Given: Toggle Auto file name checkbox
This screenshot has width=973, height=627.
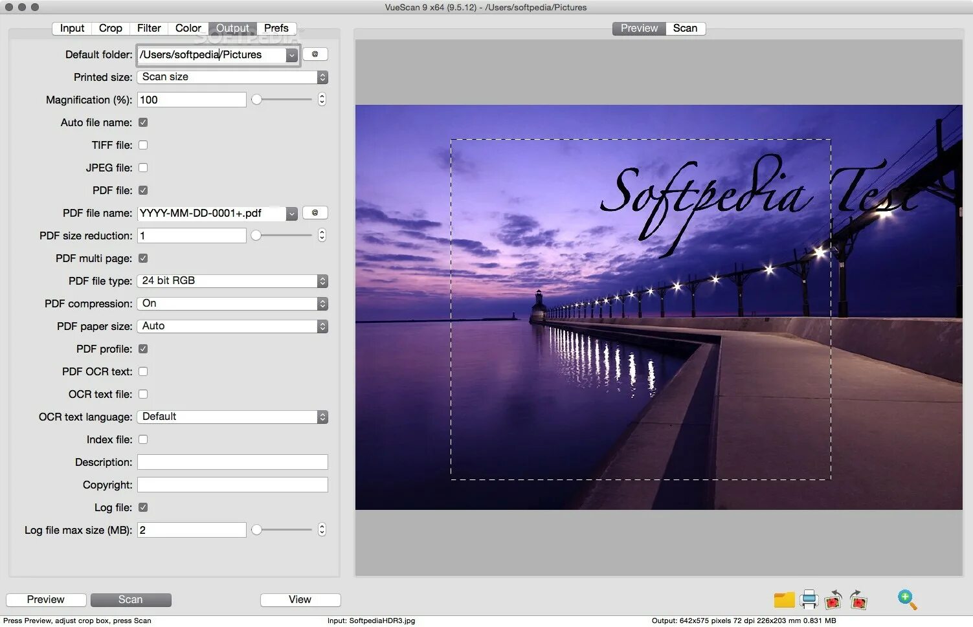Looking at the screenshot, I should tap(143, 122).
